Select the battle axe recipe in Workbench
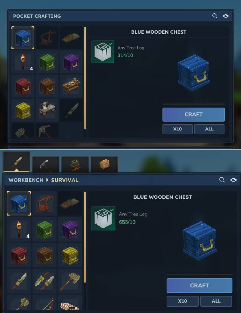 click(70, 281)
